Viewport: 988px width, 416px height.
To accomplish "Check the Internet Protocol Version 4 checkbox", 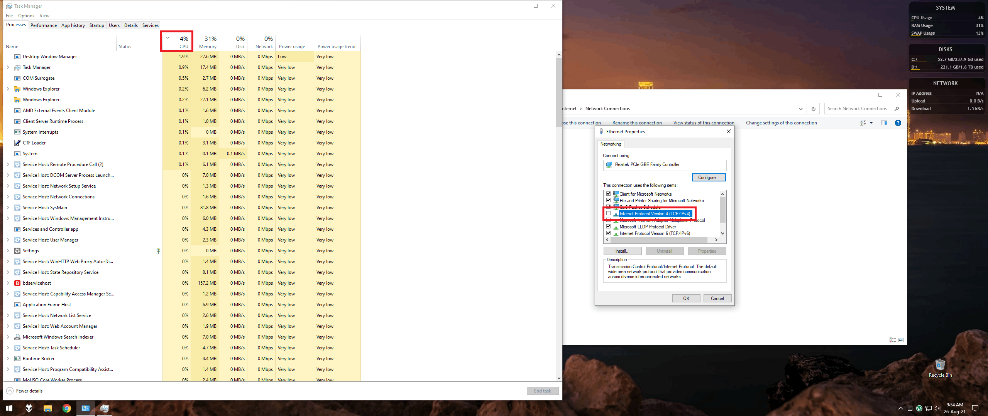I will (x=609, y=213).
